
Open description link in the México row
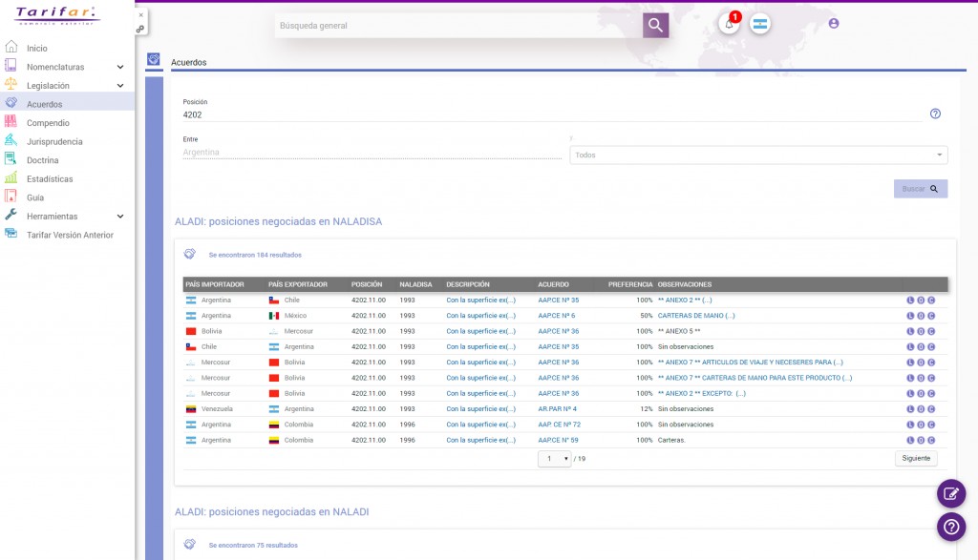481,316
